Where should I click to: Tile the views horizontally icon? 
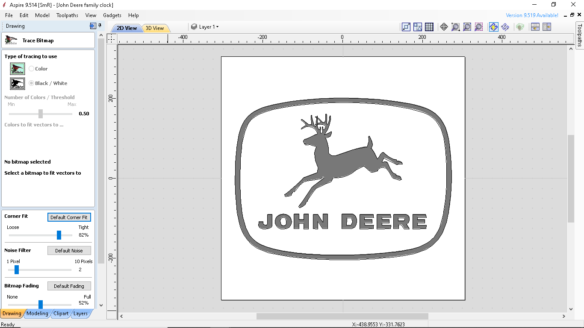pos(535,27)
